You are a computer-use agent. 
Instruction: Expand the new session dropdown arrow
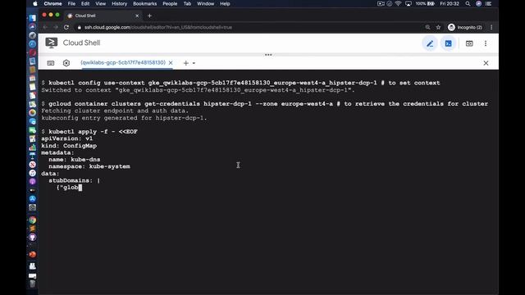click(x=194, y=63)
